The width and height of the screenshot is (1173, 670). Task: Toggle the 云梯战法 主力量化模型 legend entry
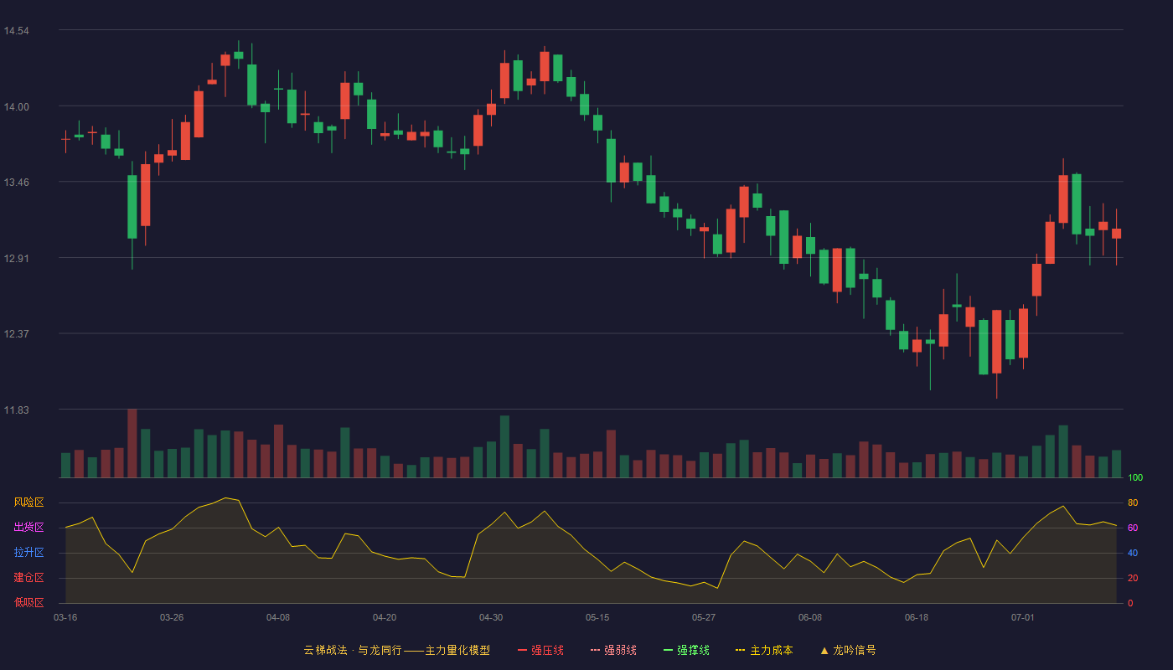(396, 650)
